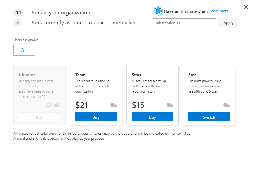
Task: Buy the Start plan
Action: pos(153,117)
